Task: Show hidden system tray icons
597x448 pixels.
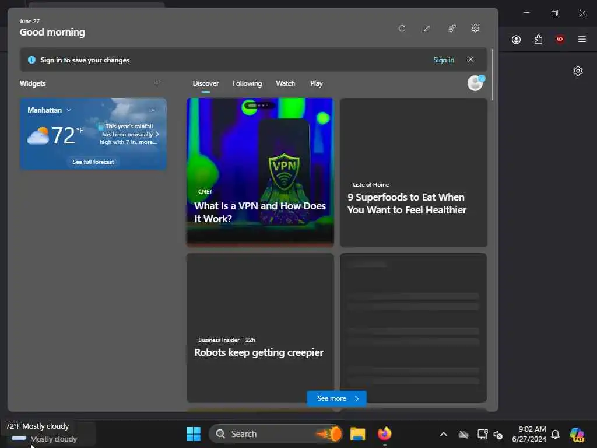Action: [x=444, y=434]
